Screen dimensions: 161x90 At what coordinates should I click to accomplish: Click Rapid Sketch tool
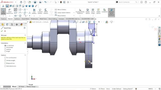pos(98,11)
